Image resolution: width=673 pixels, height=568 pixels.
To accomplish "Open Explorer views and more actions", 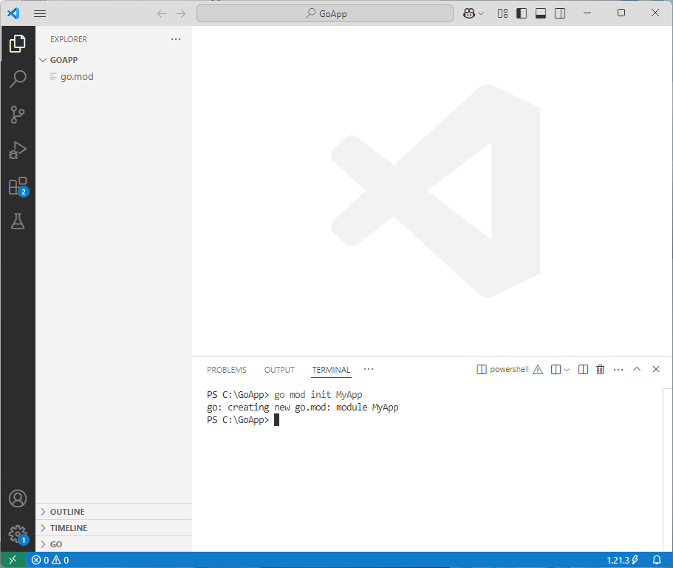I will tap(176, 39).
